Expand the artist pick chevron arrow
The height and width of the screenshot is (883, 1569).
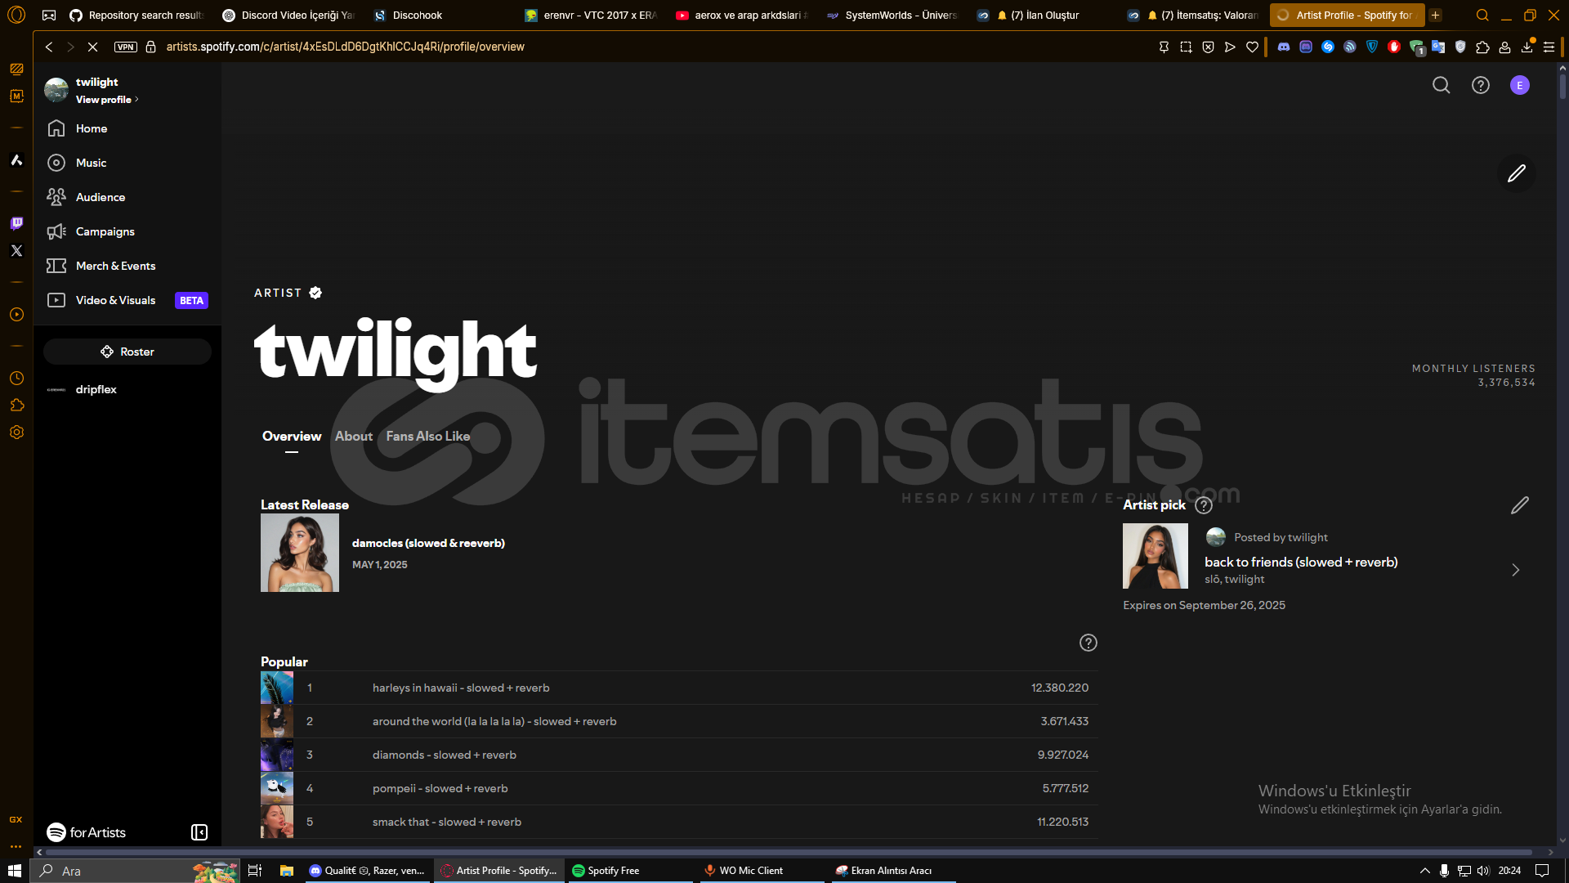coord(1515,570)
